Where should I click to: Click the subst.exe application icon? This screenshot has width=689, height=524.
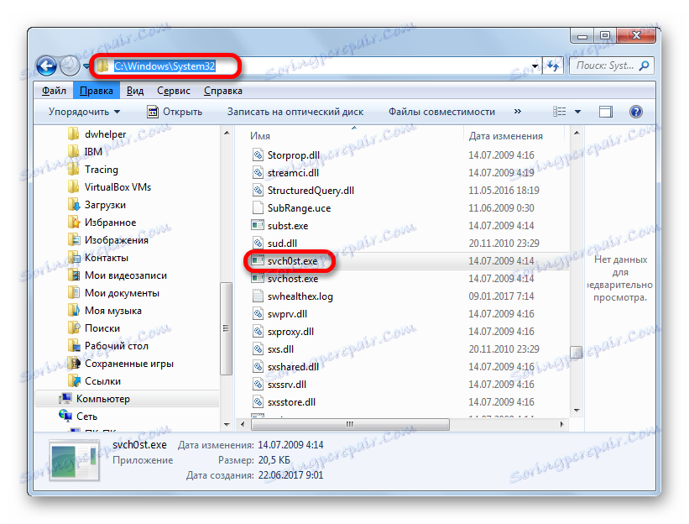pos(258,225)
